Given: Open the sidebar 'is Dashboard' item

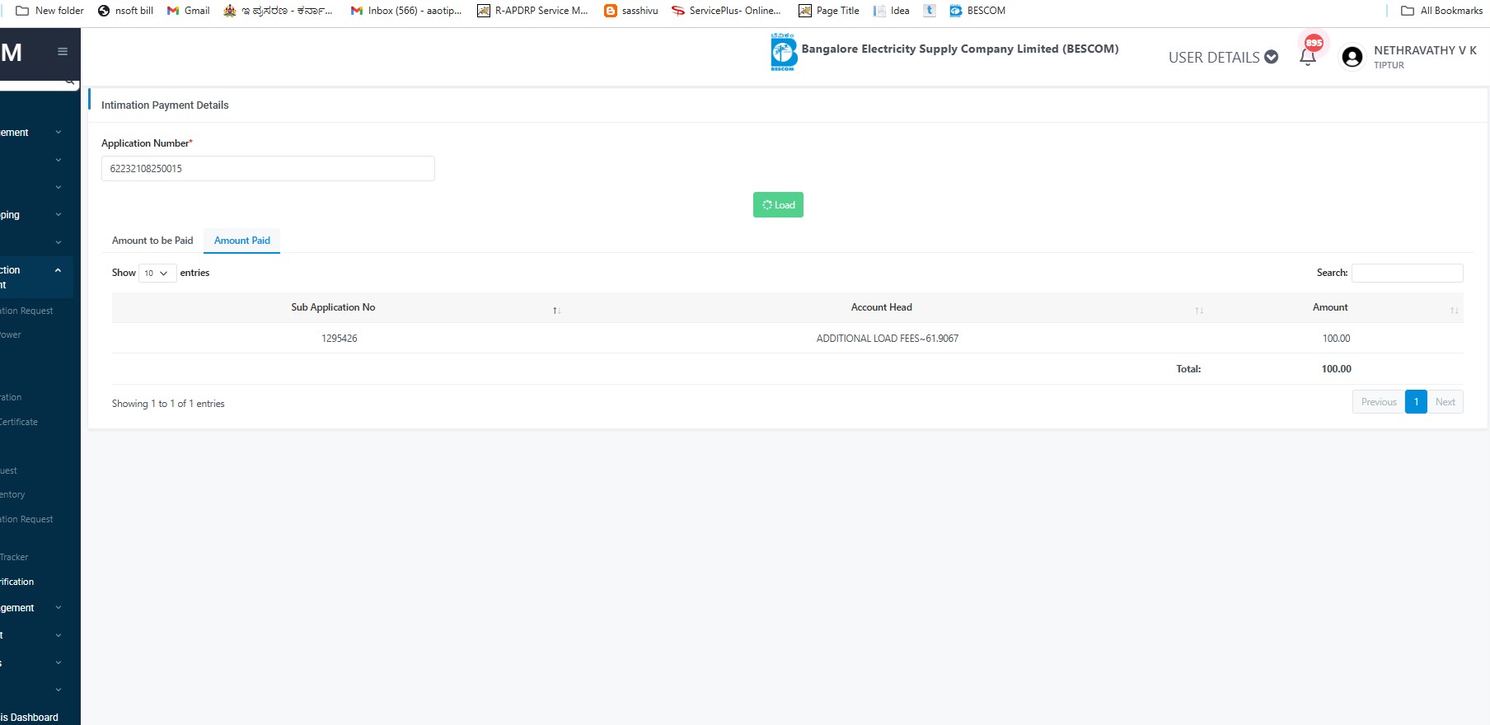Looking at the screenshot, I should pyautogui.click(x=30, y=718).
